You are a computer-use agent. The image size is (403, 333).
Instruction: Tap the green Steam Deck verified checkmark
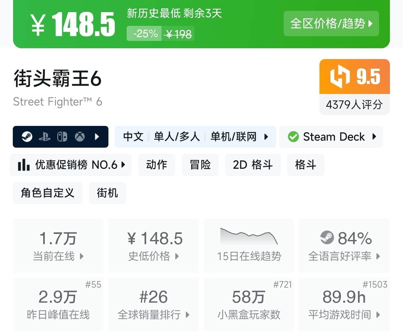click(293, 137)
